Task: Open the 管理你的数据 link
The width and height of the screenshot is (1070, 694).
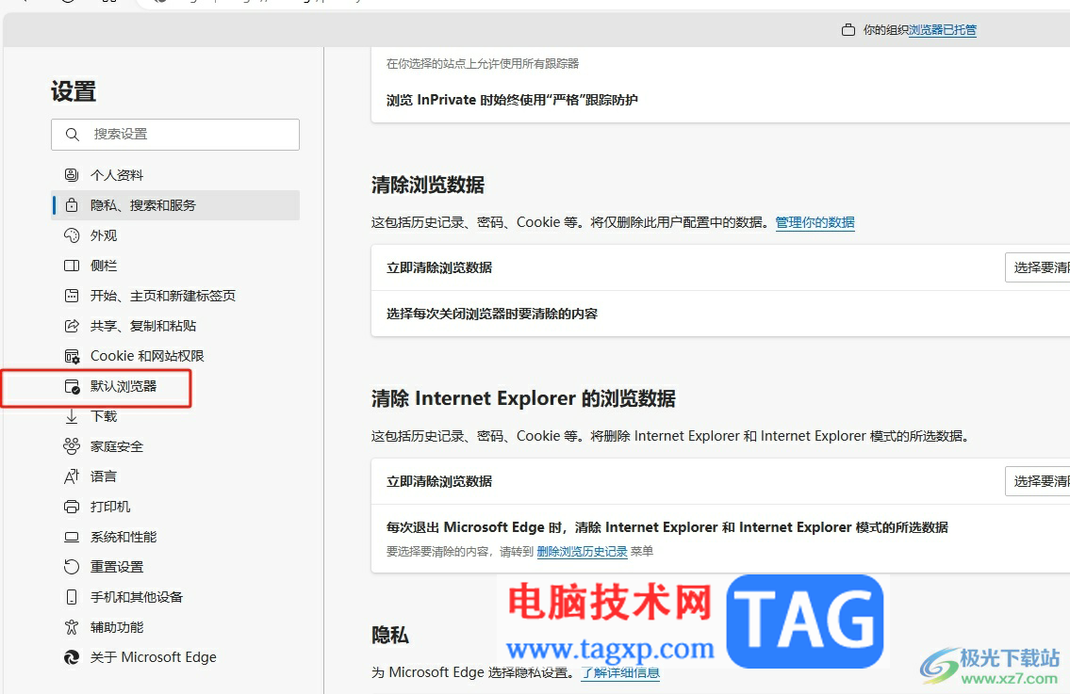Action: [815, 222]
